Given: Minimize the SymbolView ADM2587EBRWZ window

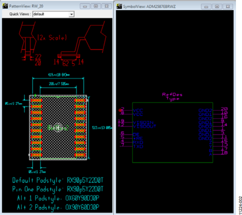Looking at the screenshot, I should 206,7.
